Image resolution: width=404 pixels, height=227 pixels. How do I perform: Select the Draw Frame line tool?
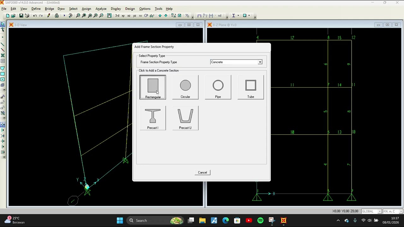click(x=3, y=44)
